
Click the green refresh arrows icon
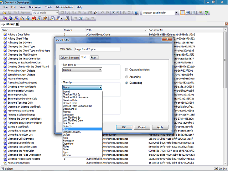(207, 13)
